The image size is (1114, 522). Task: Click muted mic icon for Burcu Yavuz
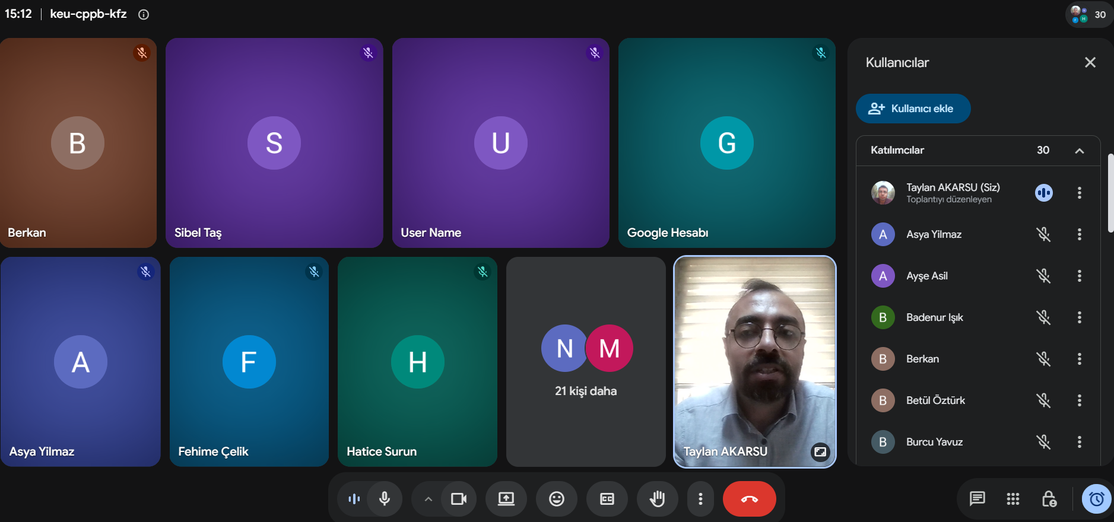click(1044, 442)
